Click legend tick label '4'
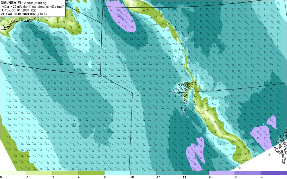Image resolution: width=287 pixels, height=179 pixels. (53, 177)
